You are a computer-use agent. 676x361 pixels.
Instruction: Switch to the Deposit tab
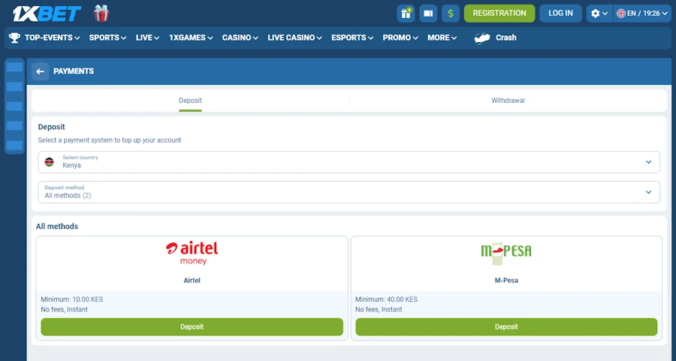tap(190, 101)
